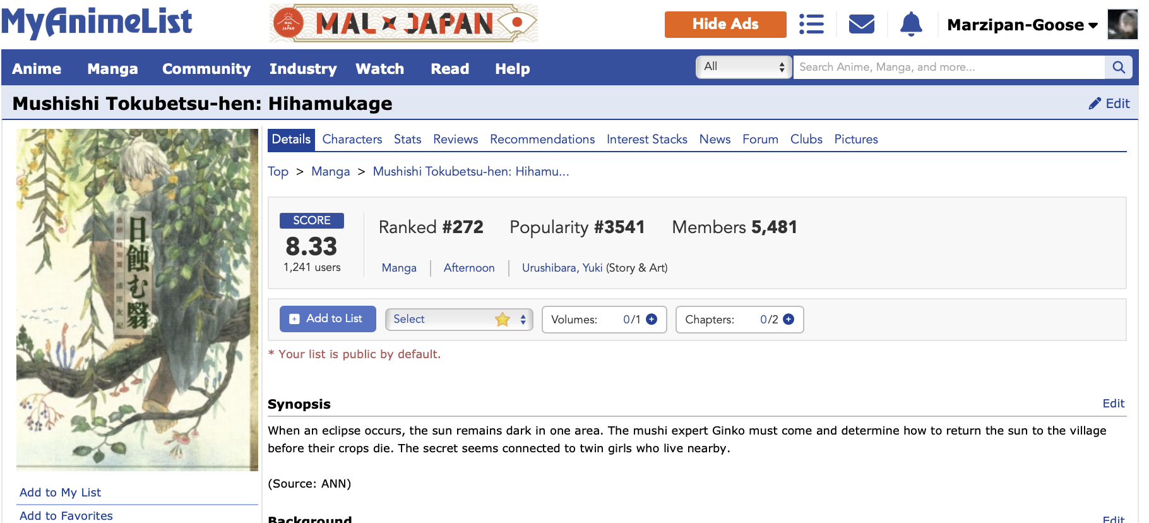Select the Details tab
The image size is (1149, 523).
[x=291, y=140]
